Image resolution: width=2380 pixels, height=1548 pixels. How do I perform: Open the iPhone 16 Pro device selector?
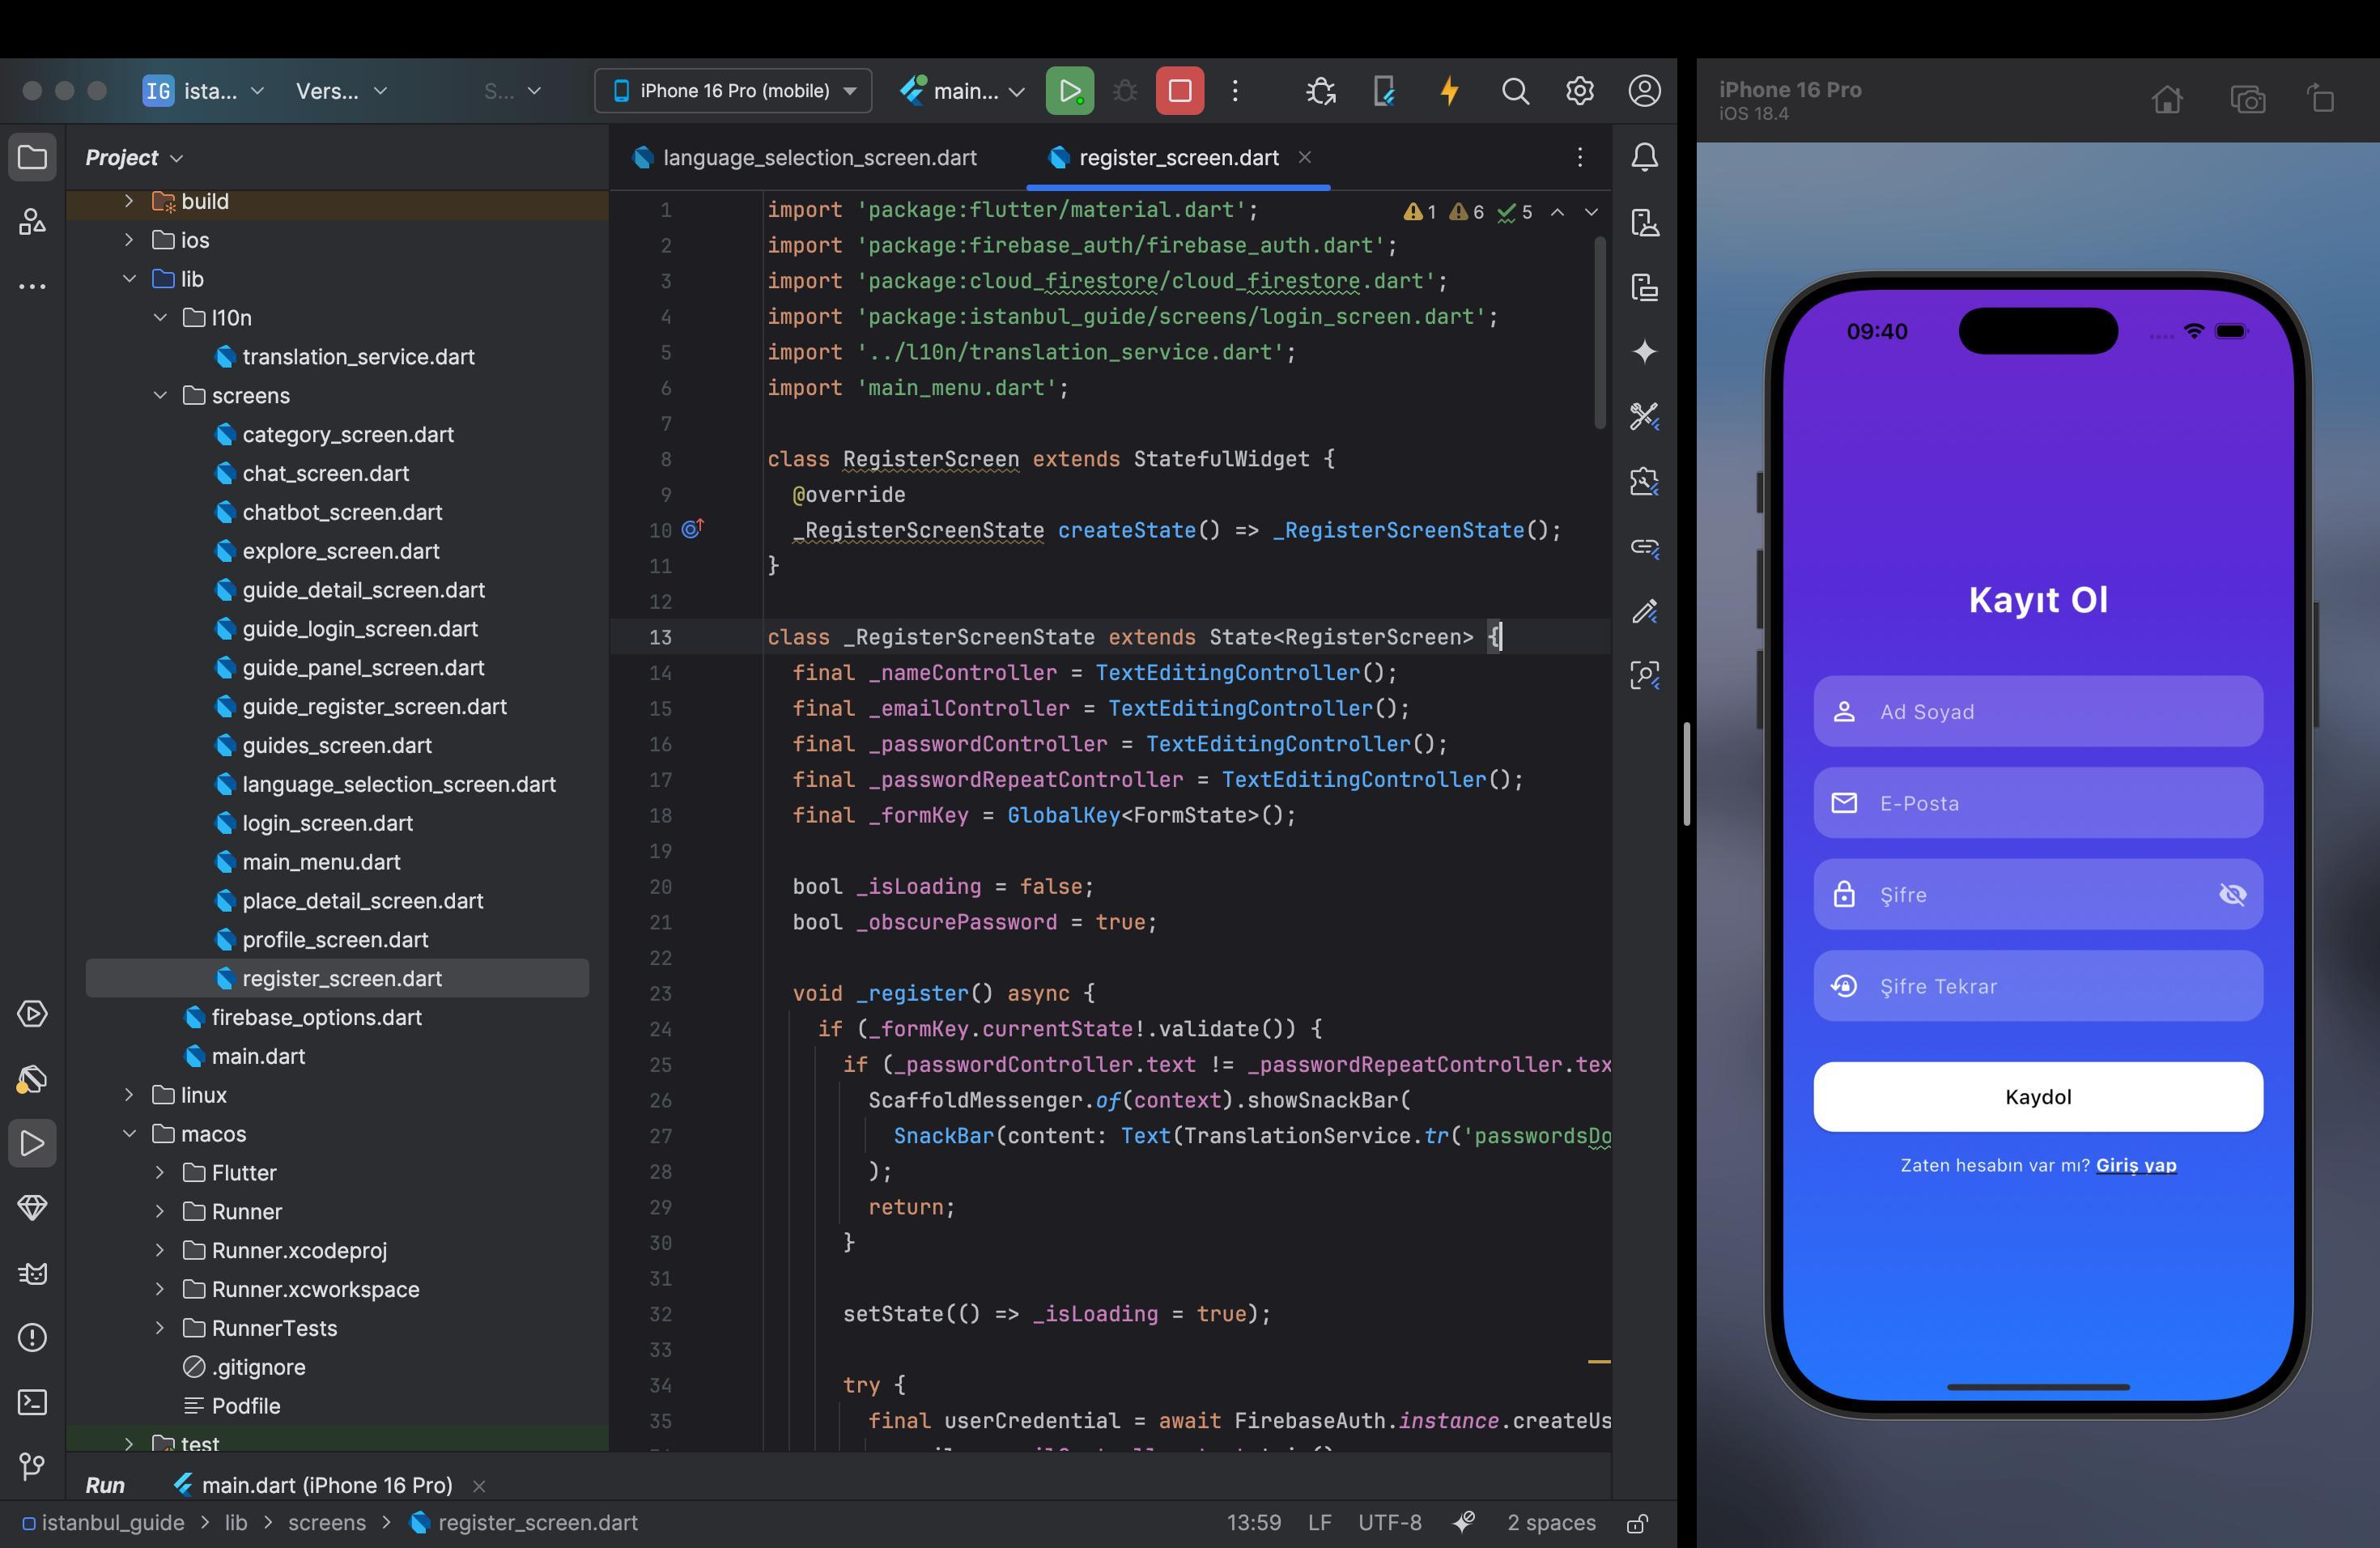(x=733, y=91)
